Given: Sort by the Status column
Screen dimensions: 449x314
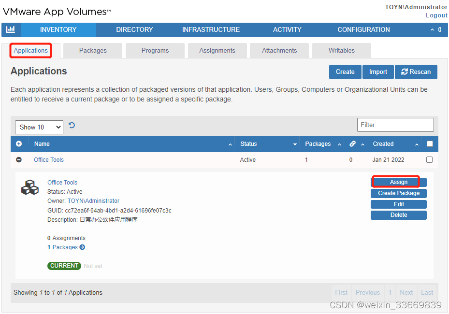Looking at the screenshot, I should click(267, 144).
